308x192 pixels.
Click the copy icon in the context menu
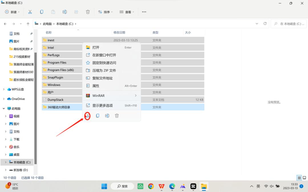pos(98,116)
